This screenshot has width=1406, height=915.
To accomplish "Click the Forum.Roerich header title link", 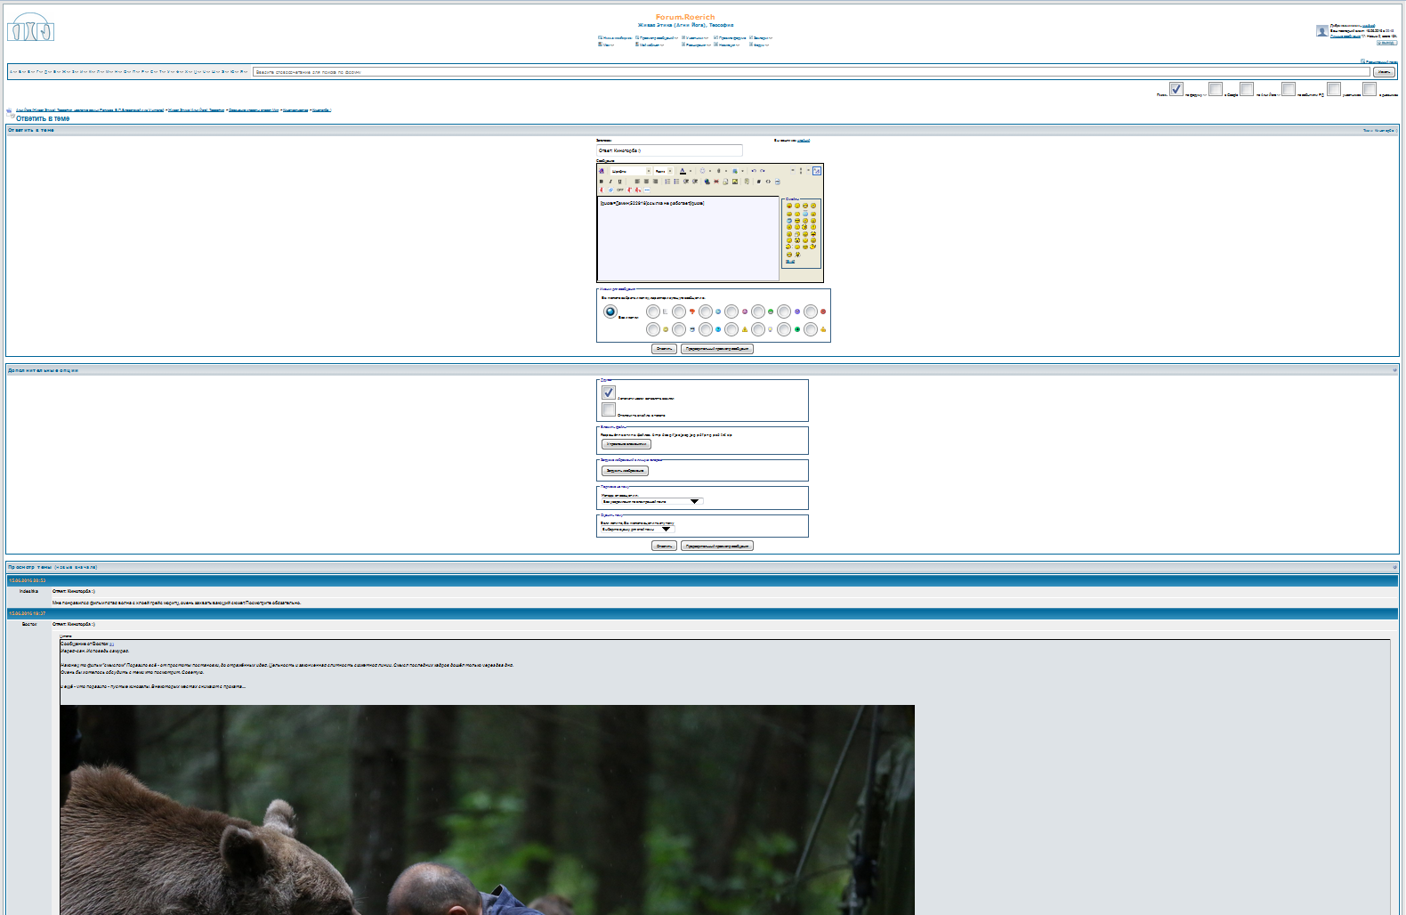I will click(x=685, y=17).
